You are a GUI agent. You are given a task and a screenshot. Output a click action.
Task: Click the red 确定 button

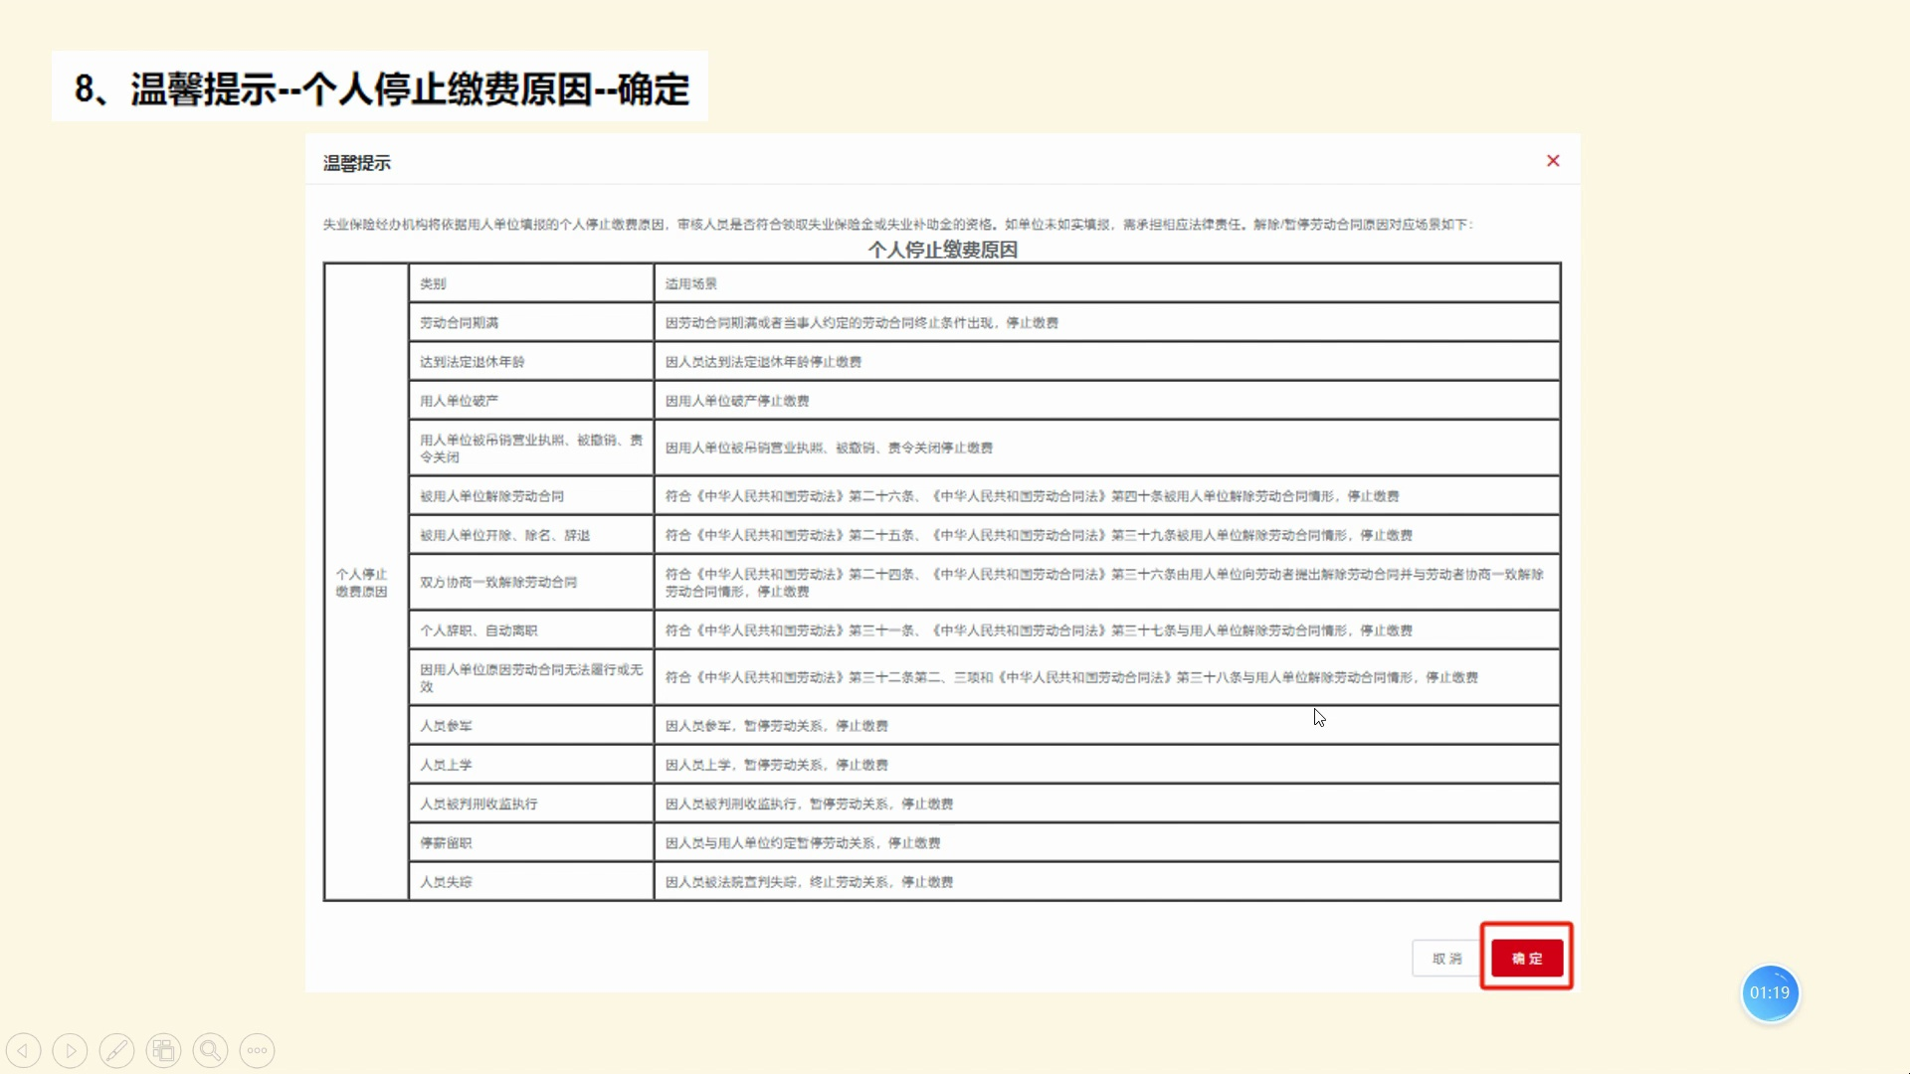[x=1527, y=959]
